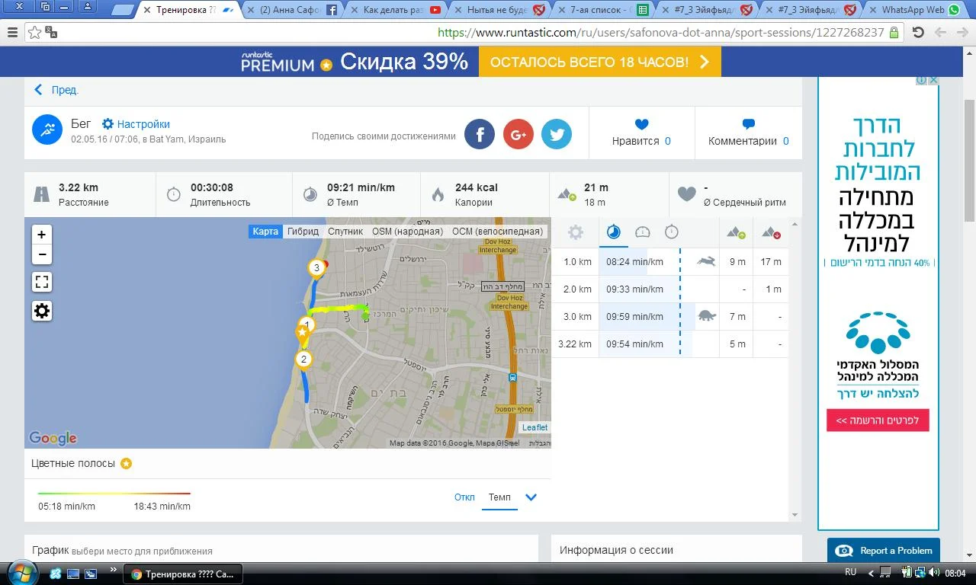This screenshot has width=976, height=585.
Task: Turn colored traces off with Откл
Action: click(464, 497)
